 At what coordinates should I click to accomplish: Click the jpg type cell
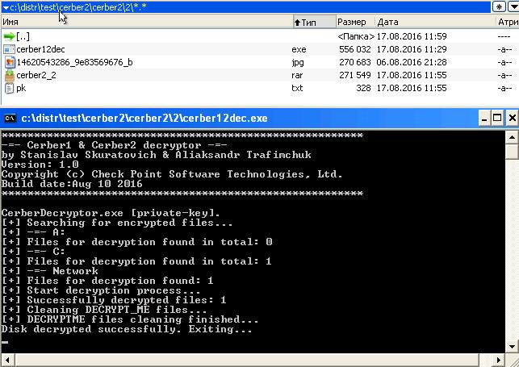coord(298,62)
